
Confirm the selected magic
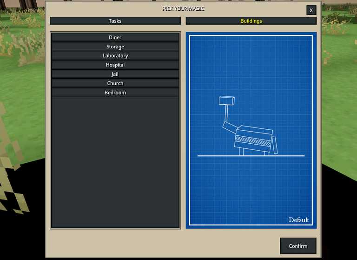tap(298, 246)
